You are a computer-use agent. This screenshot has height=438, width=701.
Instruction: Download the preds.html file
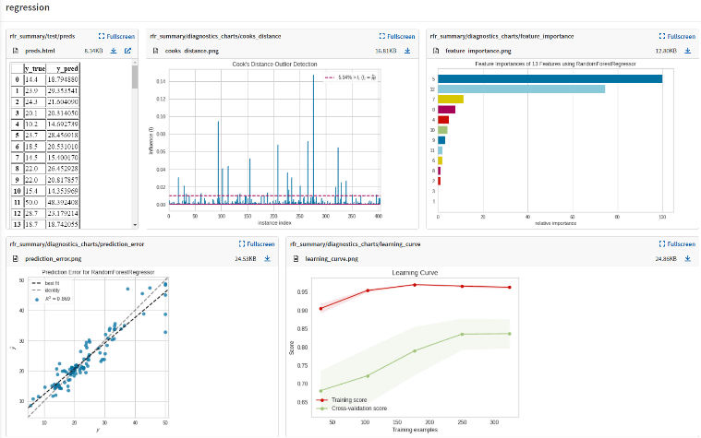tap(114, 51)
